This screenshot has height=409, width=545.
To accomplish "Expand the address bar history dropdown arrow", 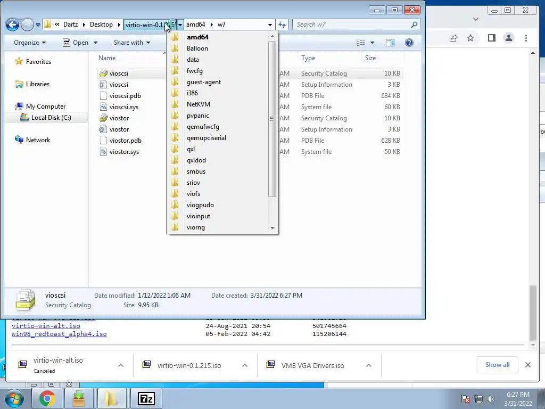I will click(x=270, y=25).
